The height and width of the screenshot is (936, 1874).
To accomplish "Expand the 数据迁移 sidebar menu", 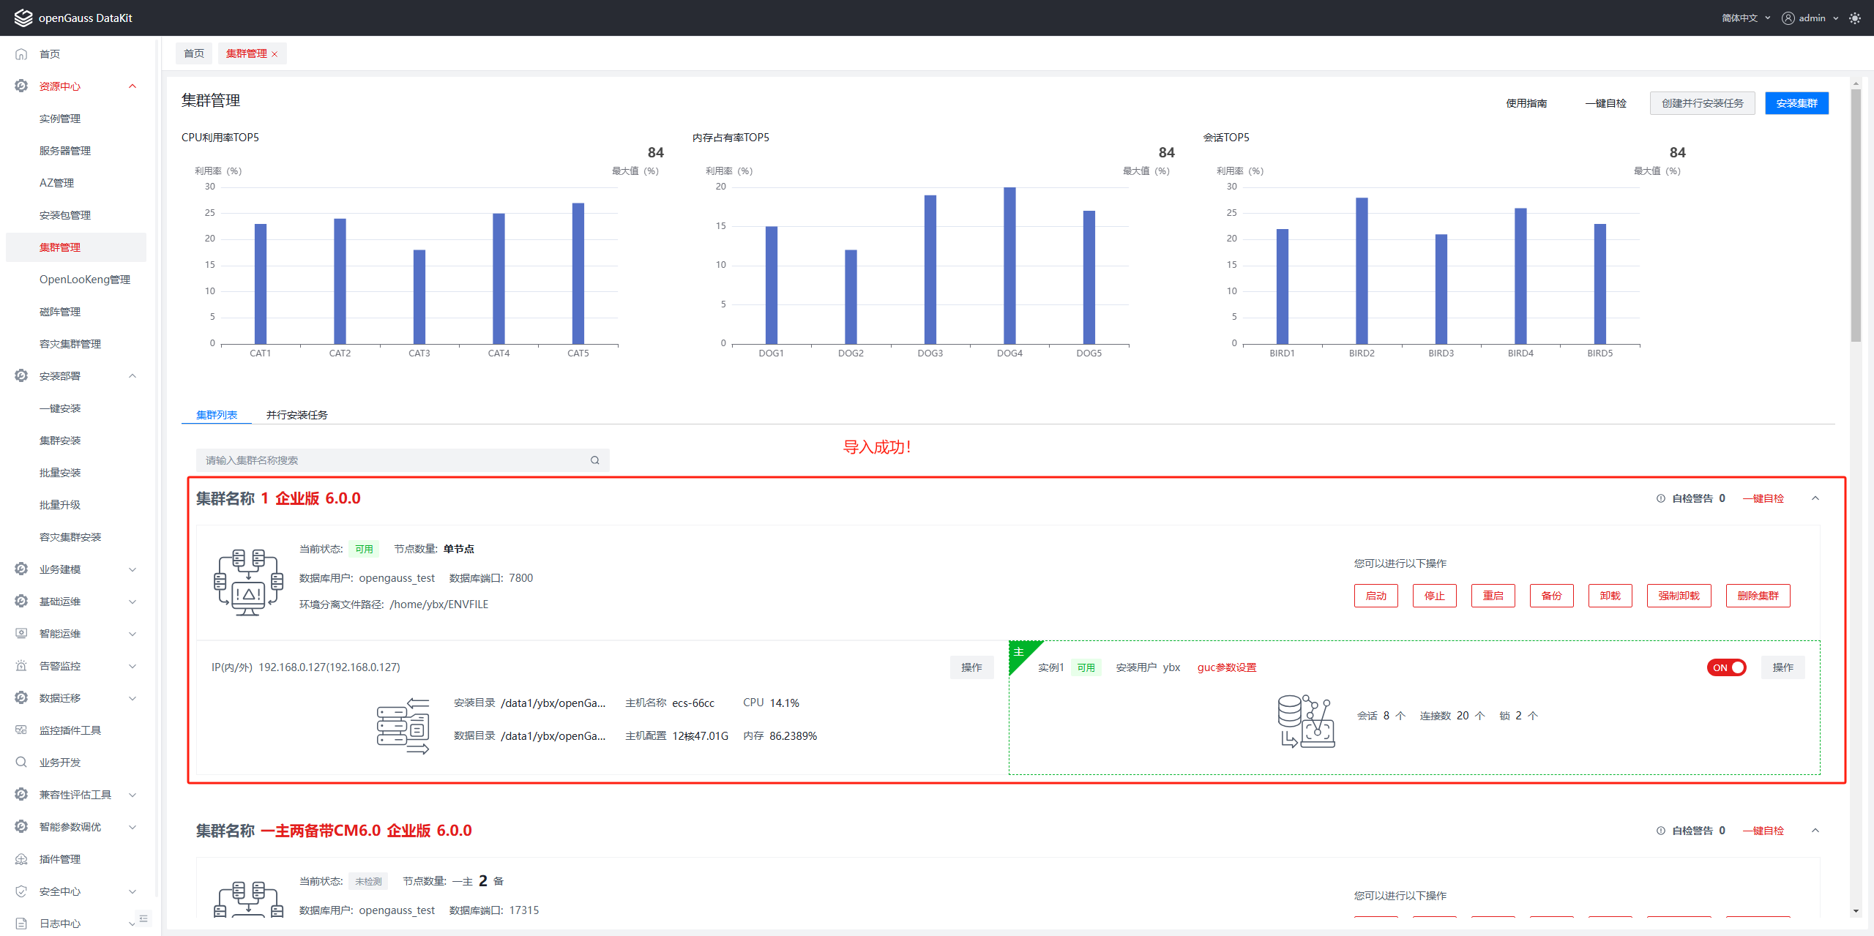I will click(132, 698).
